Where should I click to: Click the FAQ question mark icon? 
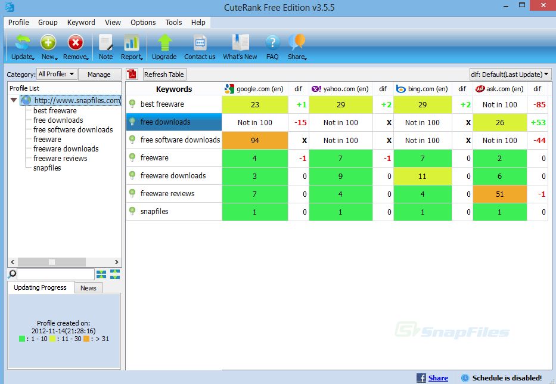point(272,42)
